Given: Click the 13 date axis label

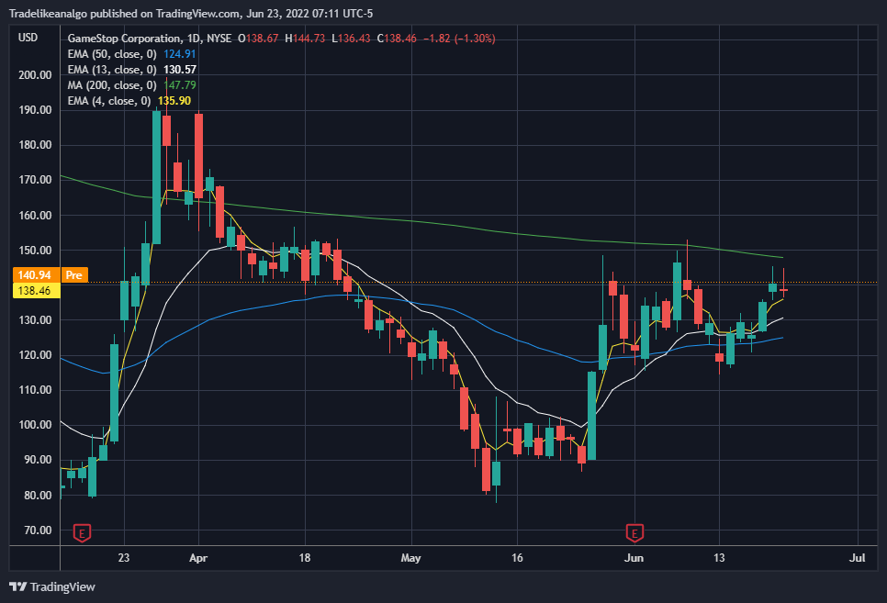Looking at the screenshot, I should tap(718, 558).
